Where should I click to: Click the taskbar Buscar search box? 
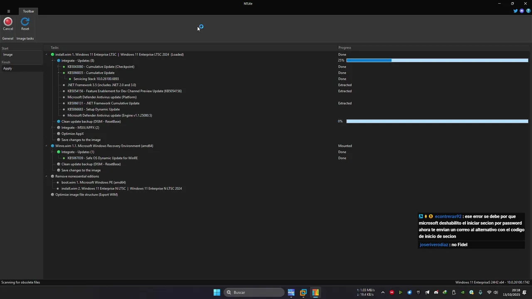click(254, 292)
